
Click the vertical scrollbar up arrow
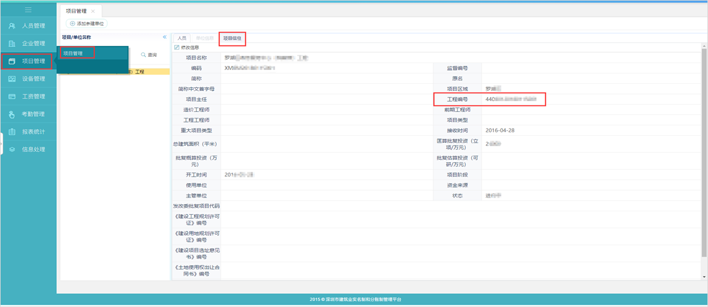704,45
